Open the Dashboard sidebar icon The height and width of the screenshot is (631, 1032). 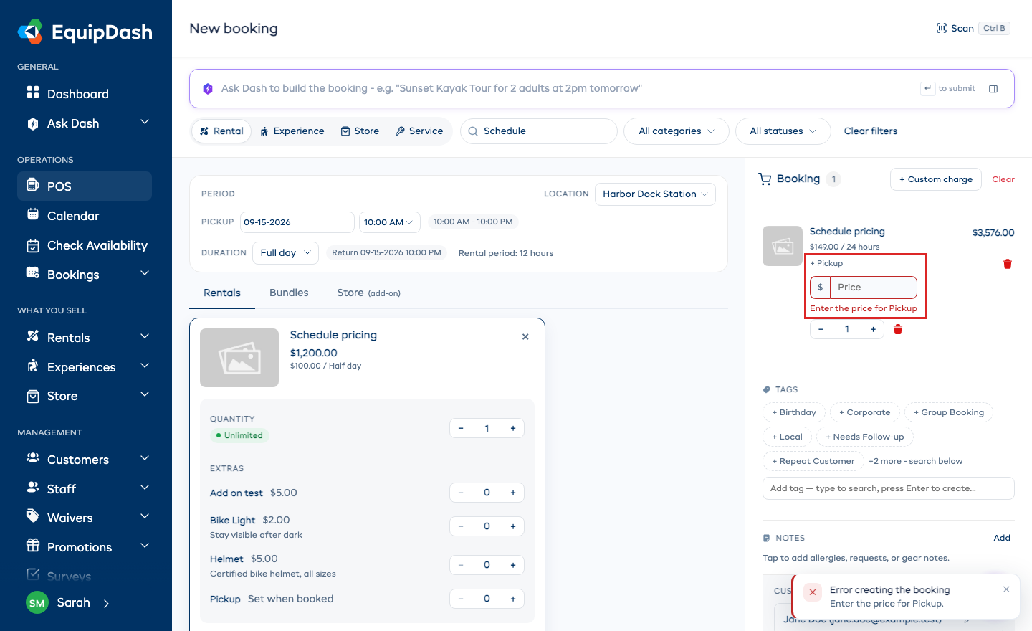(33, 92)
